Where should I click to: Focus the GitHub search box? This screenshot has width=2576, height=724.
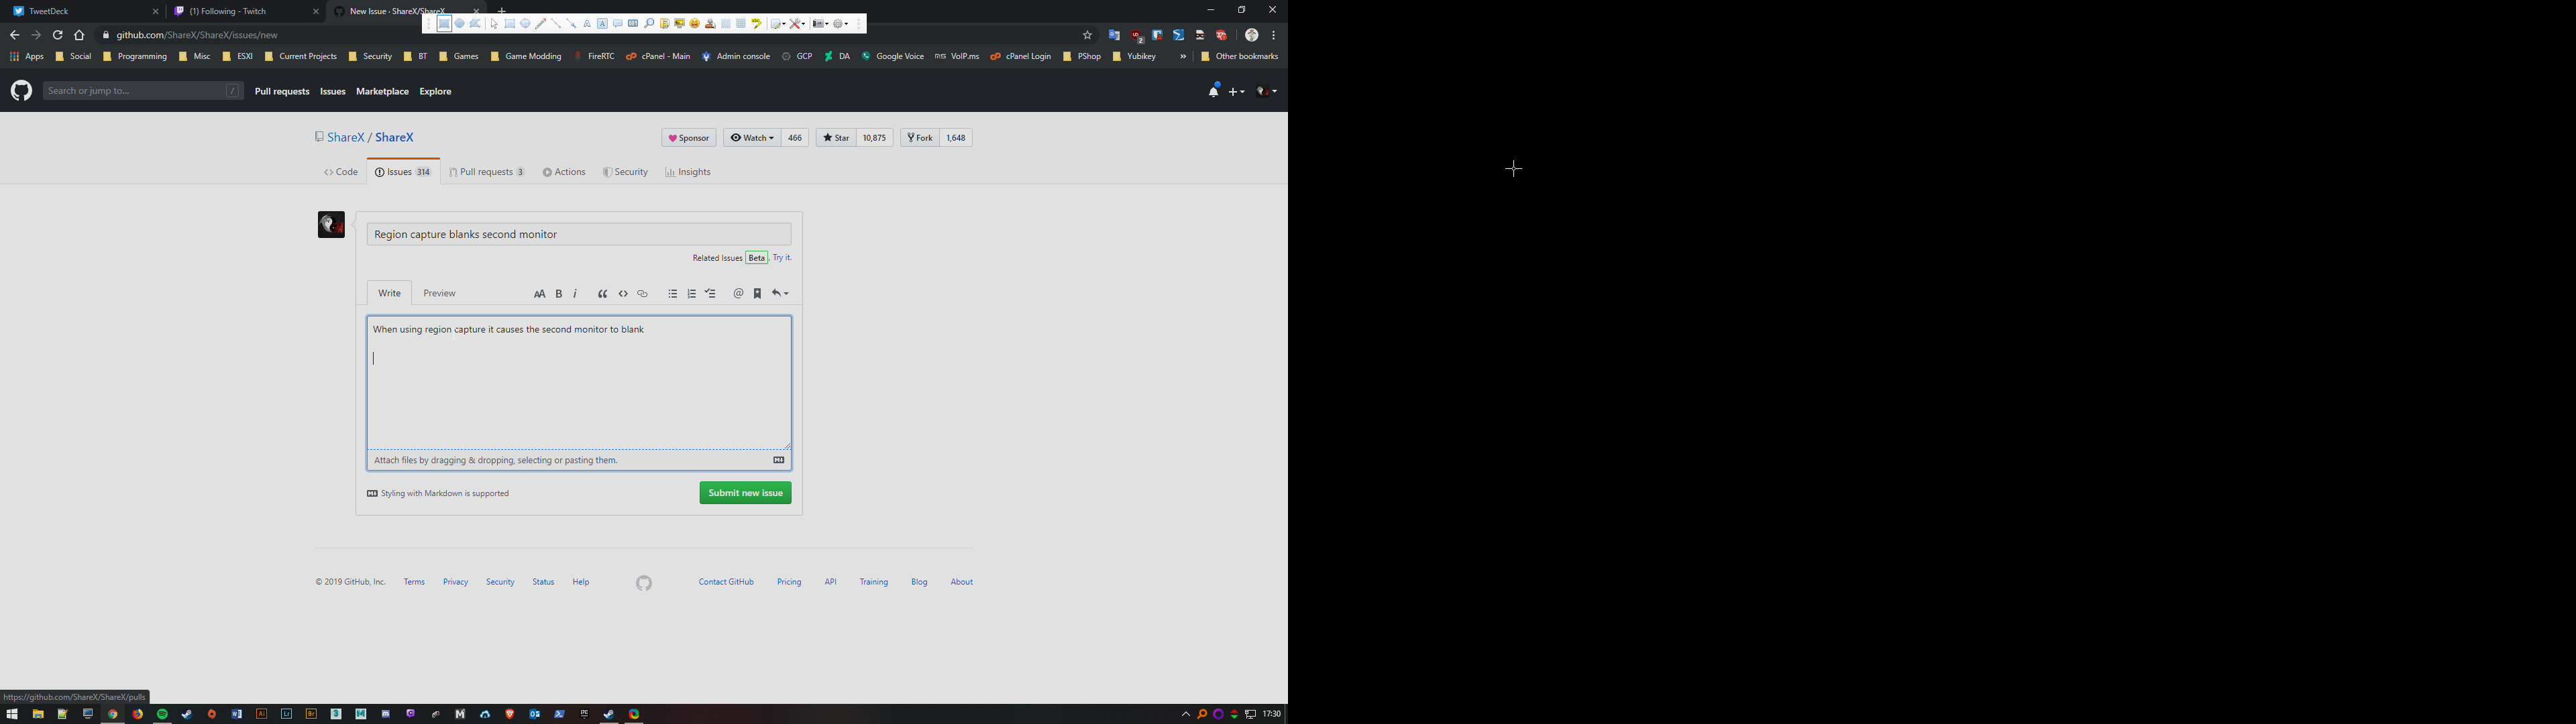coord(143,91)
